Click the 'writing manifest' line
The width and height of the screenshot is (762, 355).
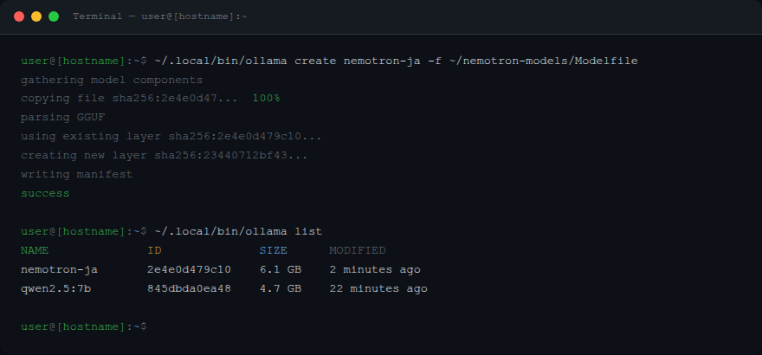point(77,174)
